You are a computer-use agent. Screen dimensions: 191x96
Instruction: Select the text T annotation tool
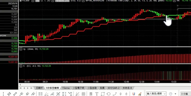point(97,94)
